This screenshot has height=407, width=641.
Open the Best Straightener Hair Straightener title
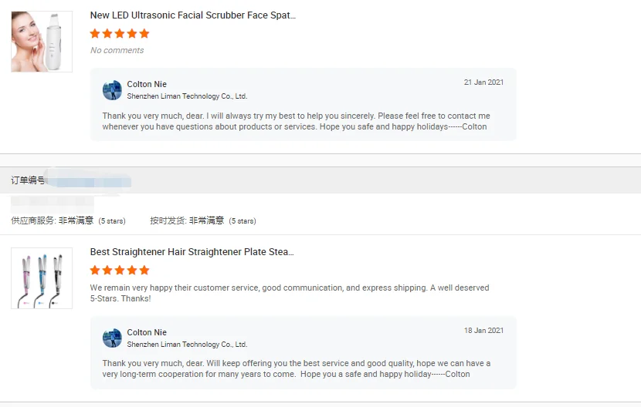coord(192,252)
